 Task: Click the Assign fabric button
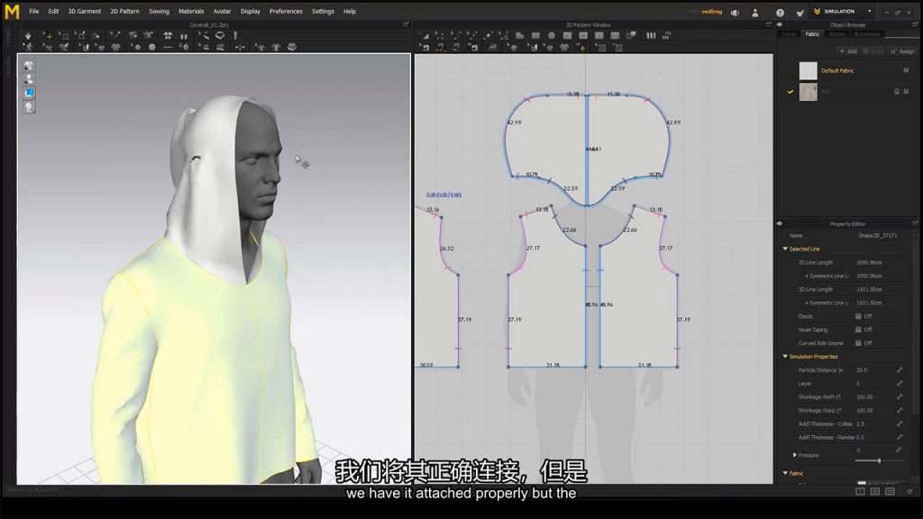click(903, 51)
